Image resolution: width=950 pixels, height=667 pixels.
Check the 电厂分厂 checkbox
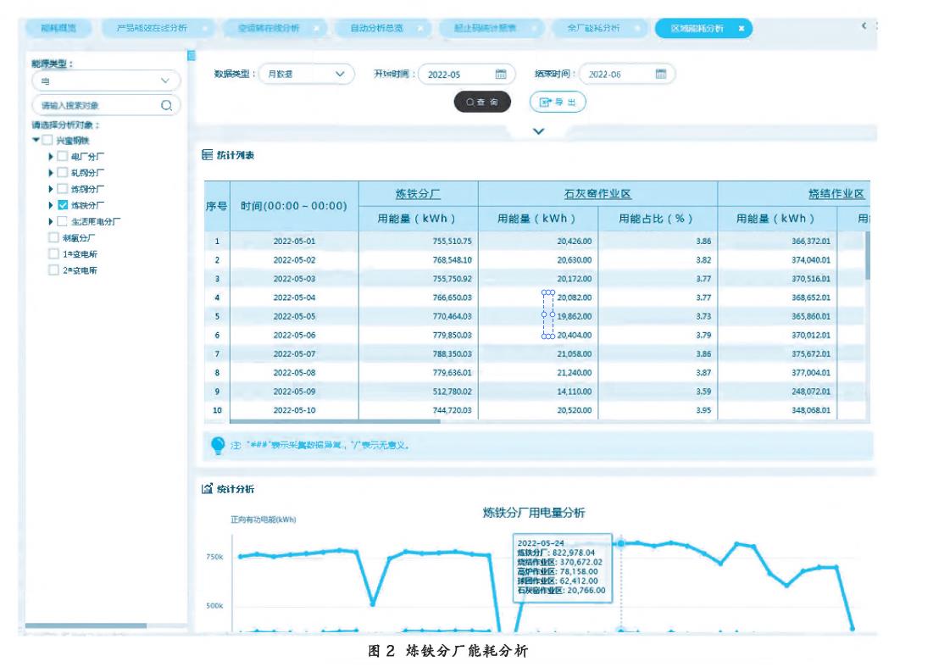[x=64, y=157]
